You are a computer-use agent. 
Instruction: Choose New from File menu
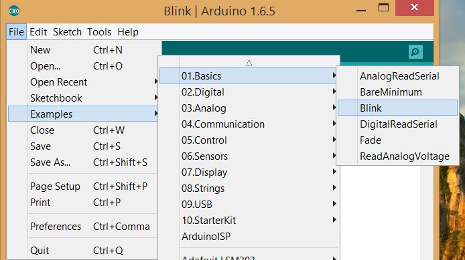[x=83, y=50]
